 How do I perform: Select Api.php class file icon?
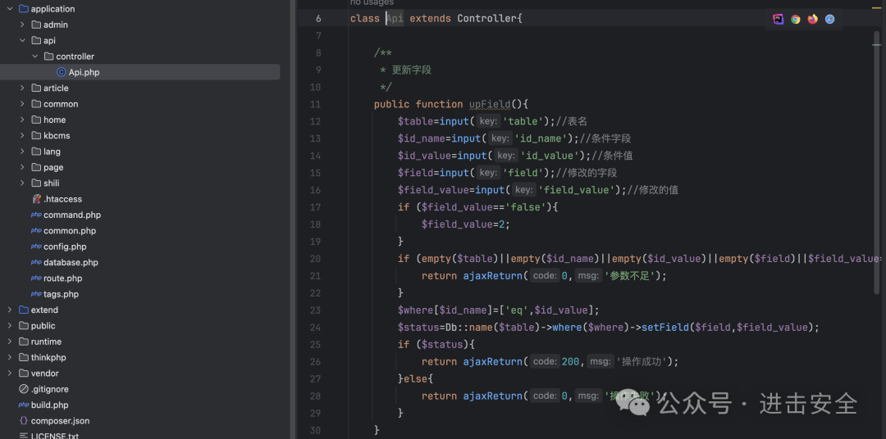(x=62, y=72)
